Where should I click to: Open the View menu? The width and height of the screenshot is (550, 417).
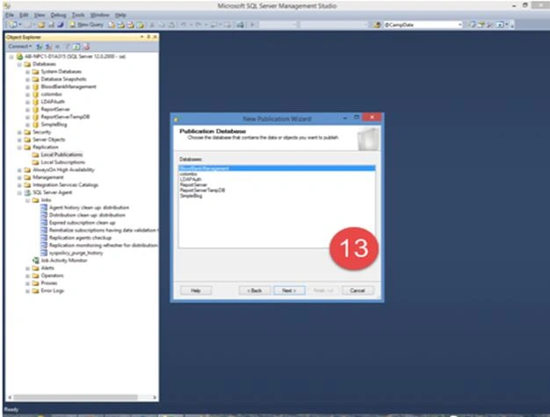40,15
